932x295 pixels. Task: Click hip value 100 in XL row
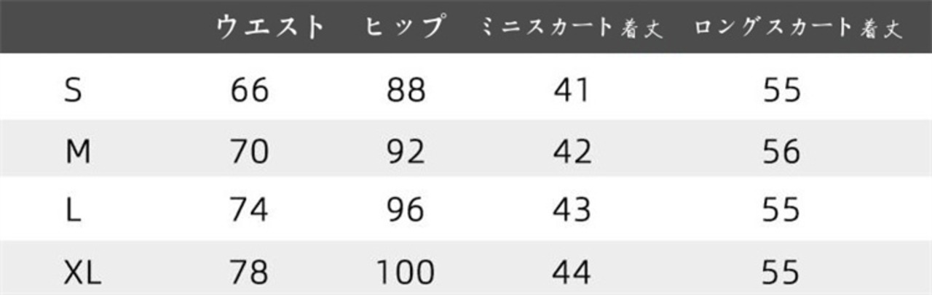click(x=406, y=274)
